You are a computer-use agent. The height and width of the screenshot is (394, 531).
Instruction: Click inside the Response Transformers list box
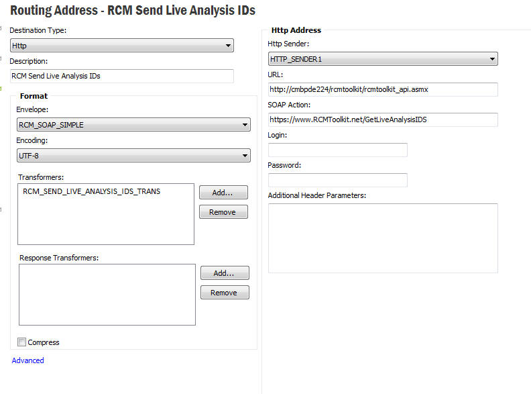[x=107, y=295]
